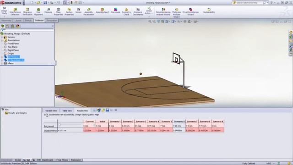Select the Measure tool
Screen dimensions: 293x165
pyautogui.click(x=48, y=11)
